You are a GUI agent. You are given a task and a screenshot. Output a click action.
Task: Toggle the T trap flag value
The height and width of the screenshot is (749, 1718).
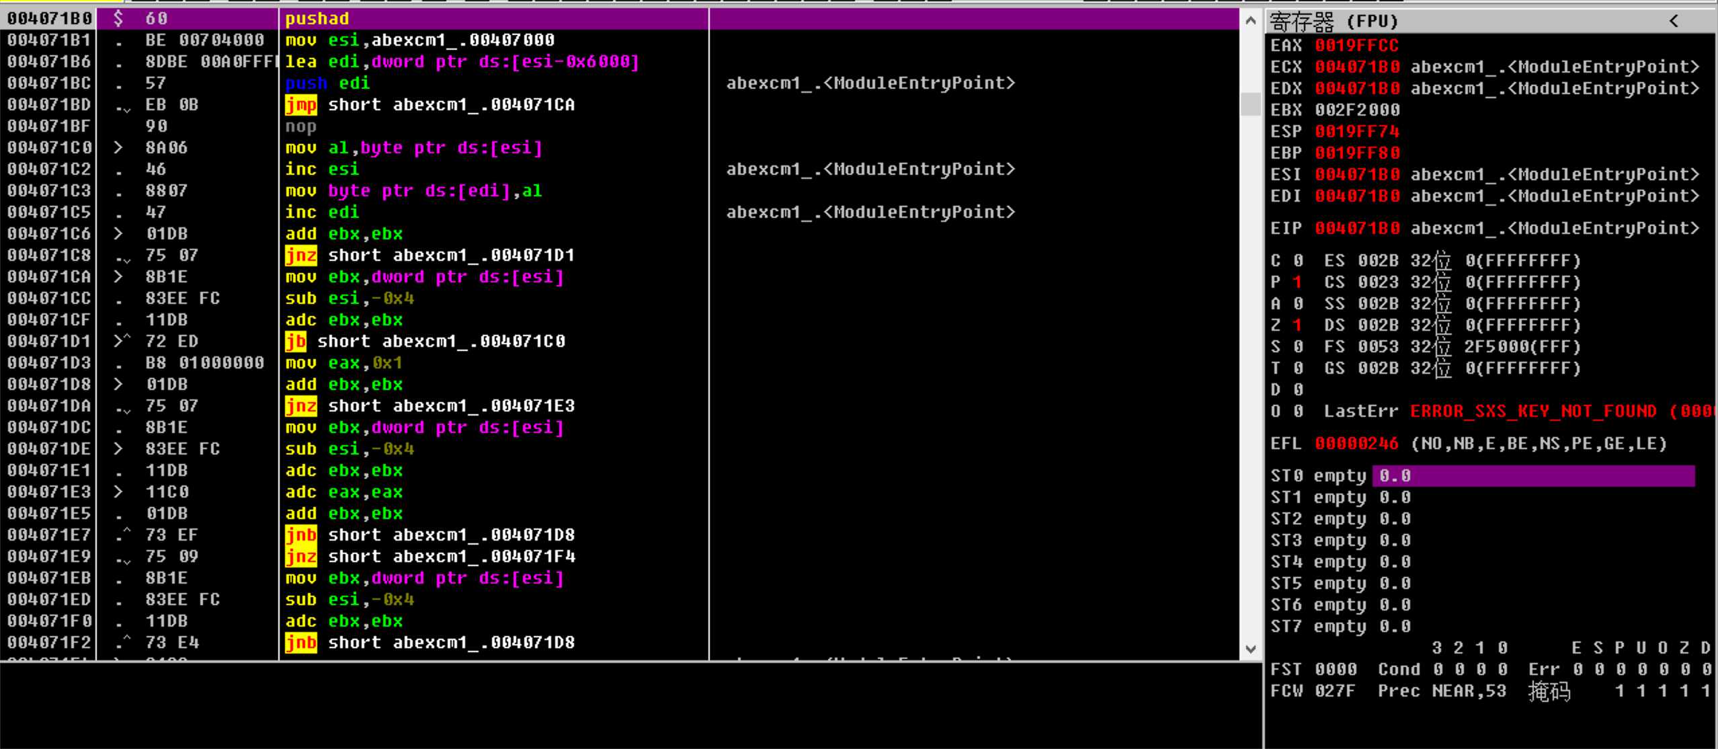pyautogui.click(x=1298, y=368)
